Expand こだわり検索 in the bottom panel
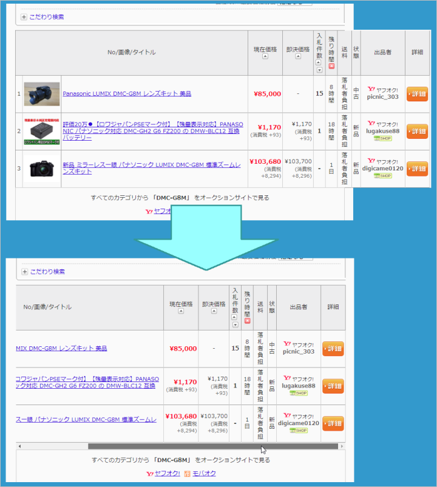The width and height of the screenshot is (437, 487). [24, 272]
